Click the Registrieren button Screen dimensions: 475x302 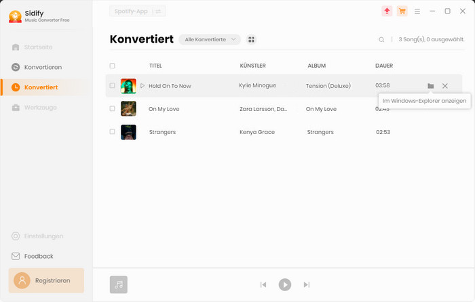46,280
